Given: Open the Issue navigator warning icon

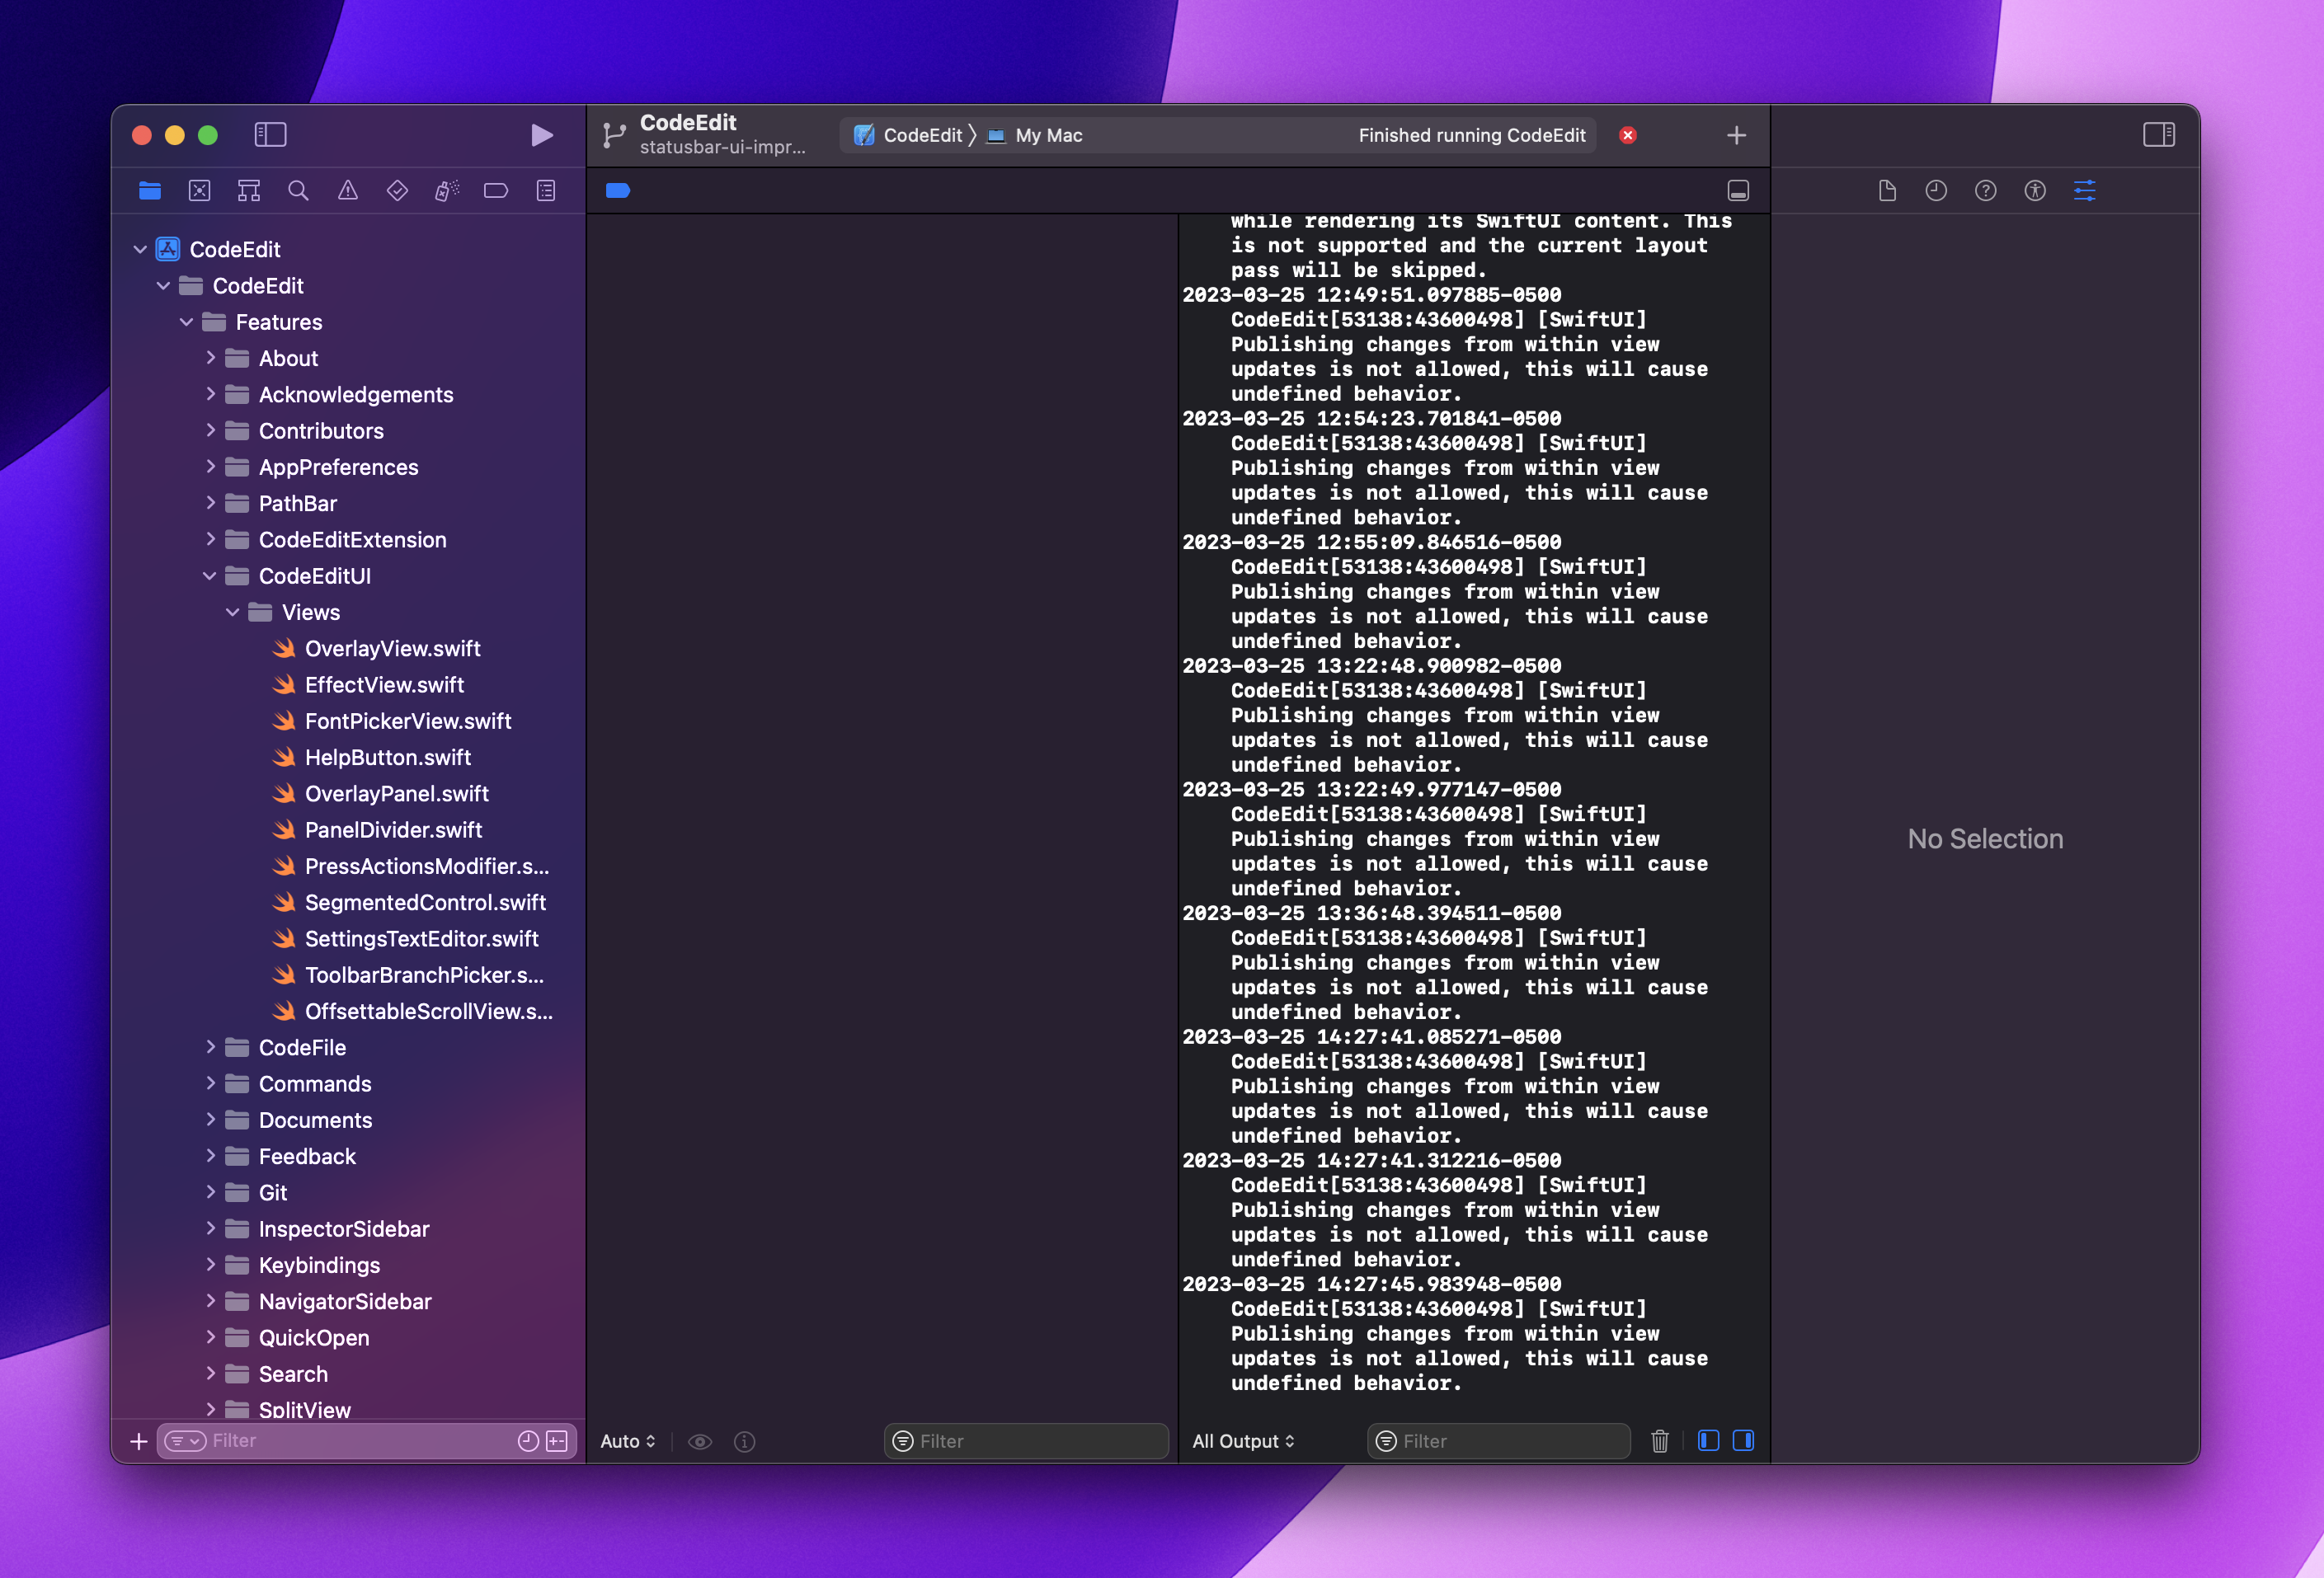Looking at the screenshot, I should pyautogui.click(x=347, y=191).
